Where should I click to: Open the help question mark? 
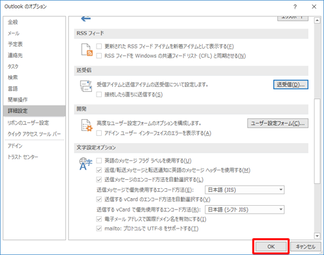(295, 6)
